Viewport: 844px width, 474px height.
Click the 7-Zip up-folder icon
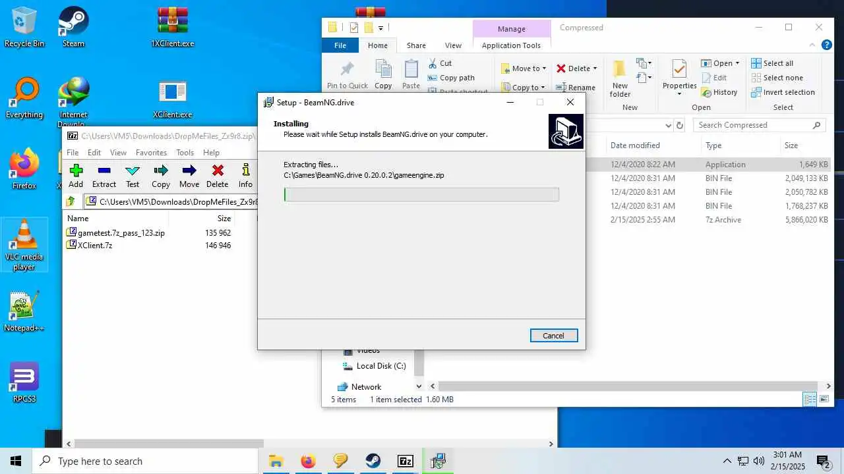click(x=71, y=201)
